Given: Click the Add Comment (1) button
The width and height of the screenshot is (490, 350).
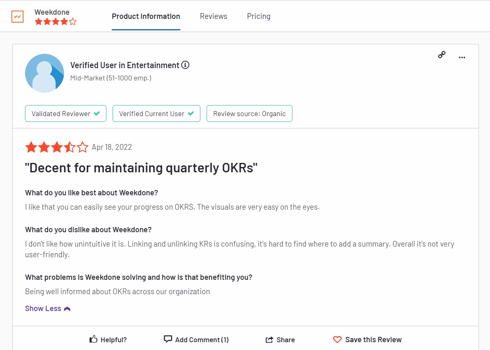Looking at the screenshot, I should (196, 339).
